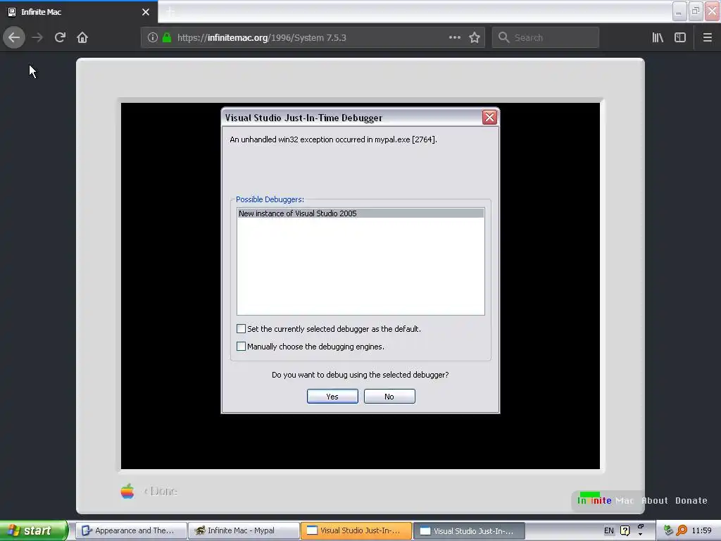The width and height of the screenshot is (721, 541).
Task: Click the browser forward arrow
Action: 37,37
